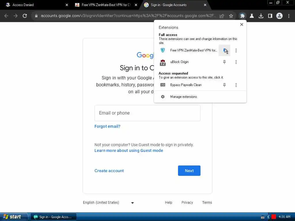The width and height of the screenshot is (295, 221).
Task: Open the Help link in footer
Action: pos(169,202)
